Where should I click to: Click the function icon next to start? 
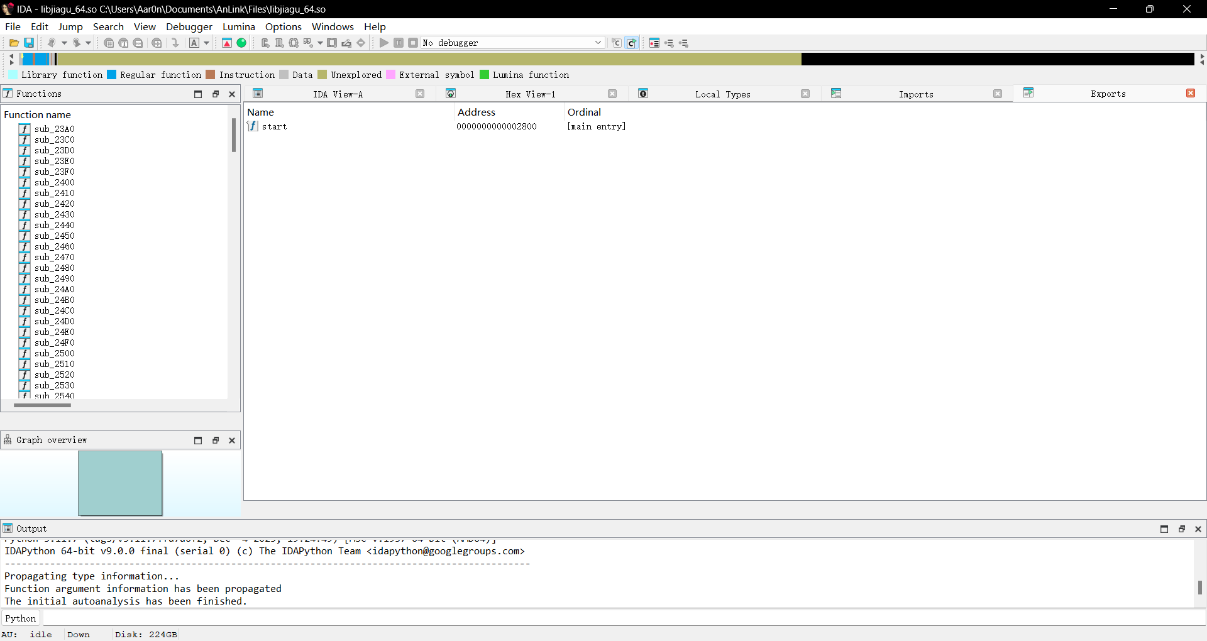tap(253, 126)
